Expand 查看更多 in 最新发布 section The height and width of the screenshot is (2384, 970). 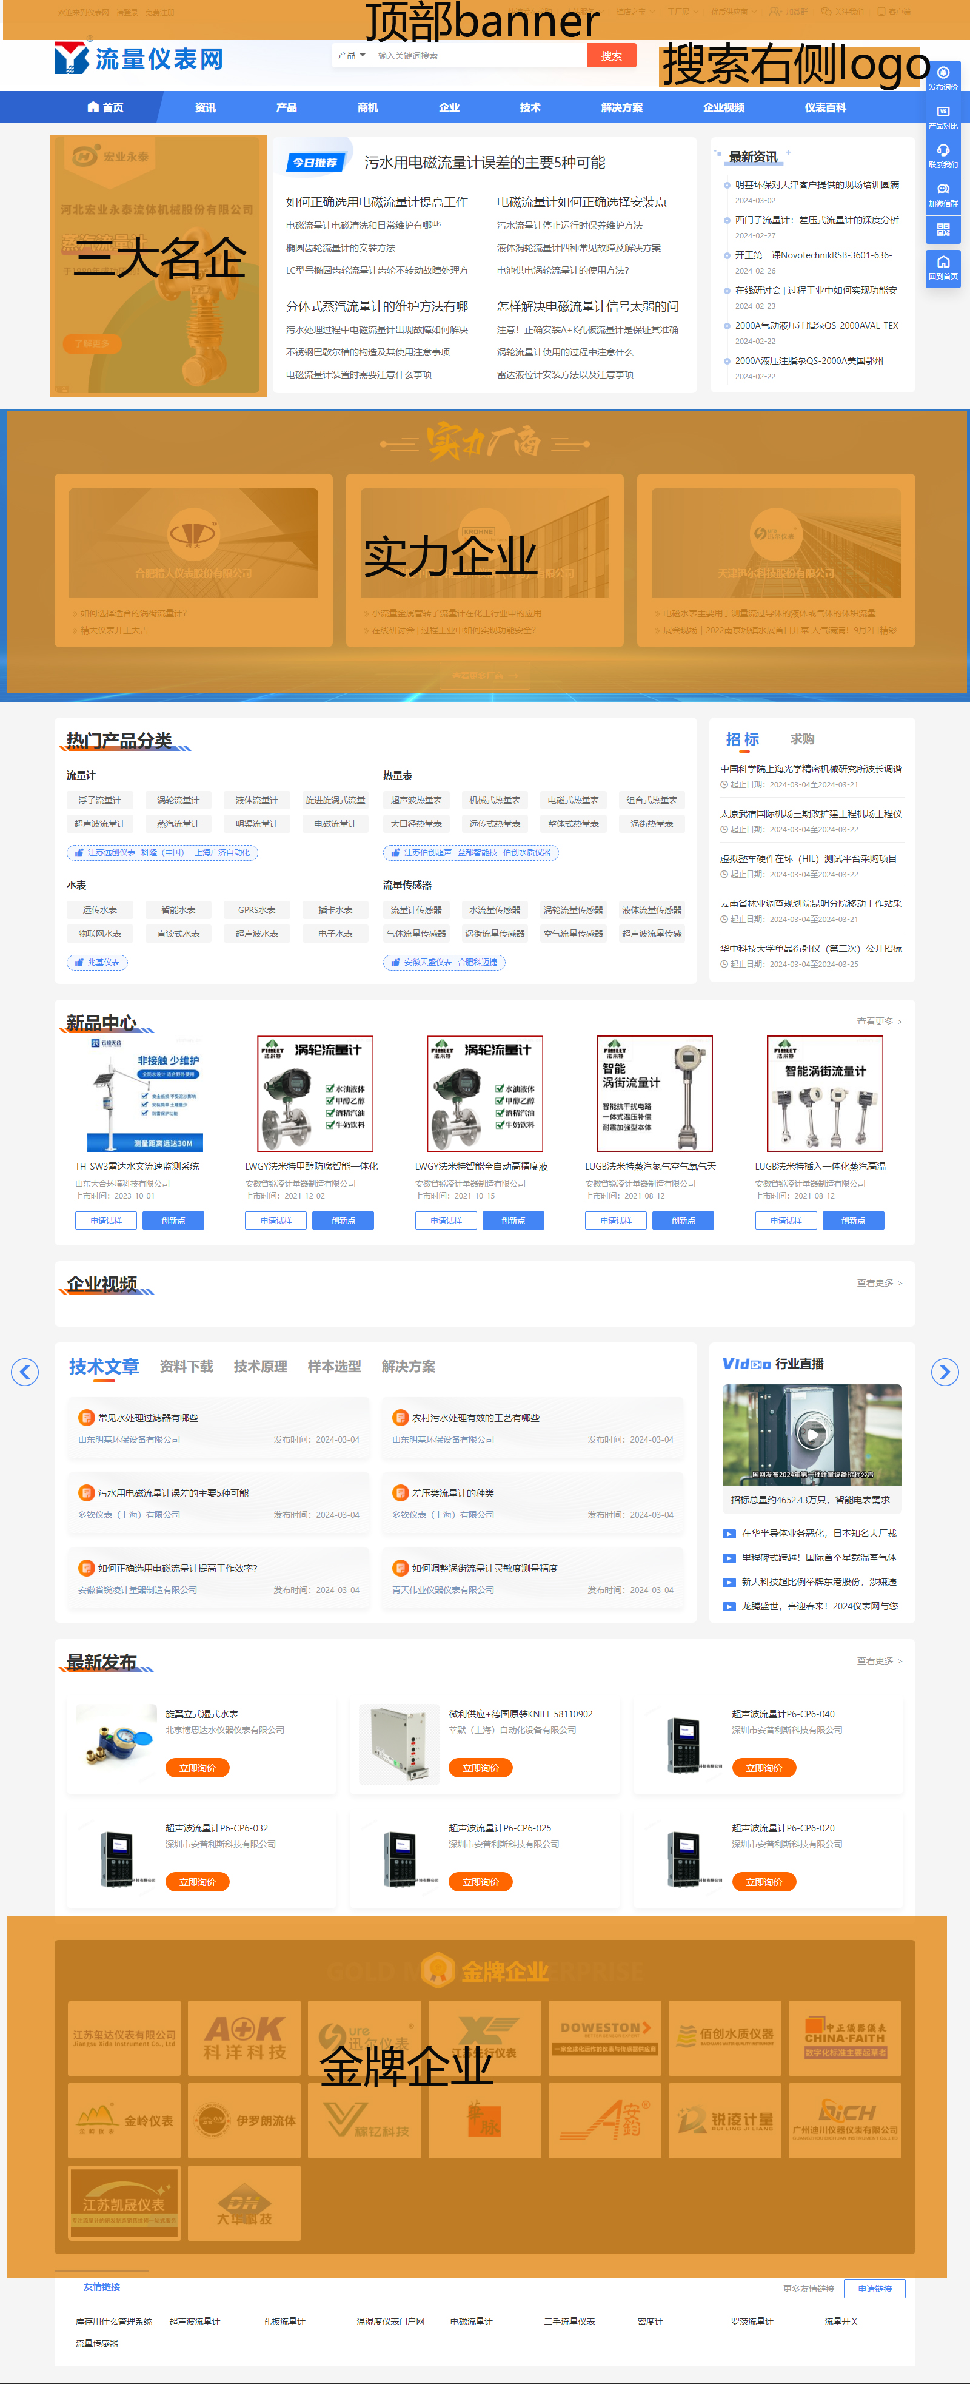pos(878,1661)
